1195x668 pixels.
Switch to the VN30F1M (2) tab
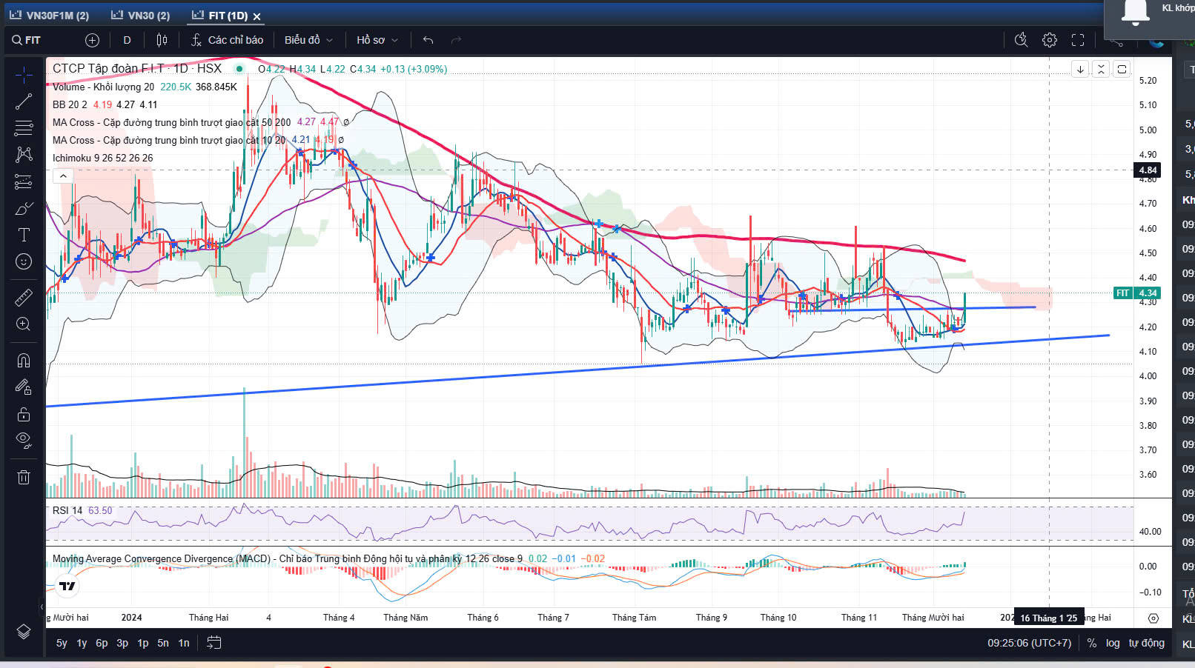(x=50, y=16)
